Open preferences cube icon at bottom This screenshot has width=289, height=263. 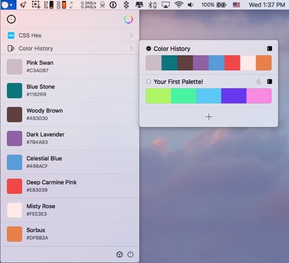coord(119,254)
